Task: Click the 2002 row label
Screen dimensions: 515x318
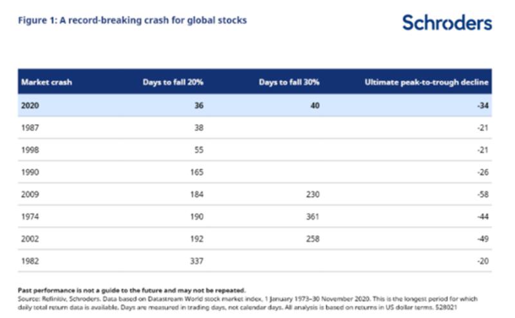Action: [30, 238]
